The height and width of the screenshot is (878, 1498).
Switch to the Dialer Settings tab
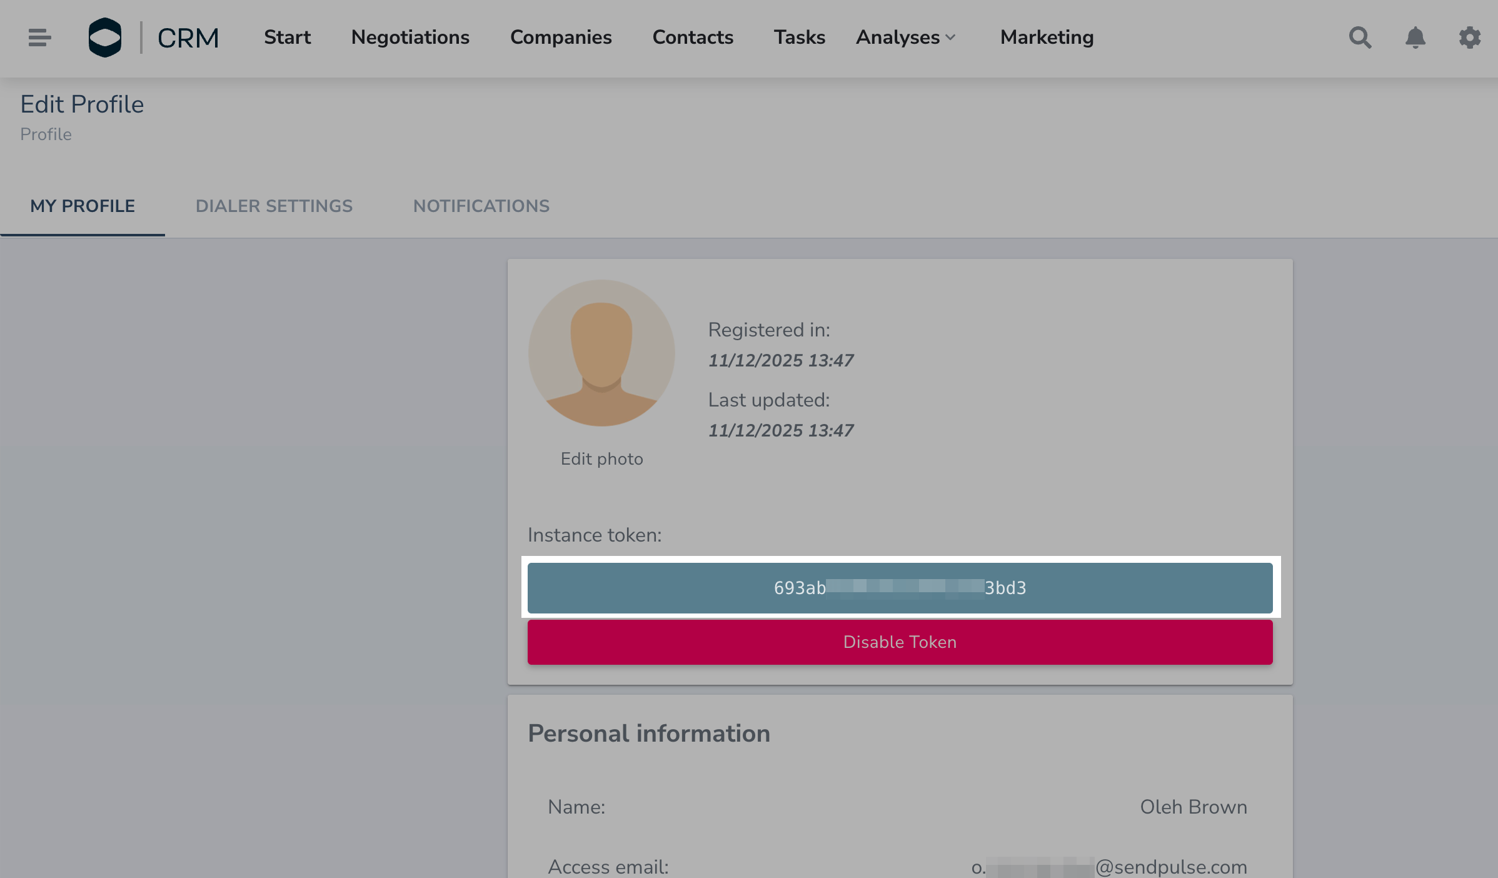coord(274,206)
